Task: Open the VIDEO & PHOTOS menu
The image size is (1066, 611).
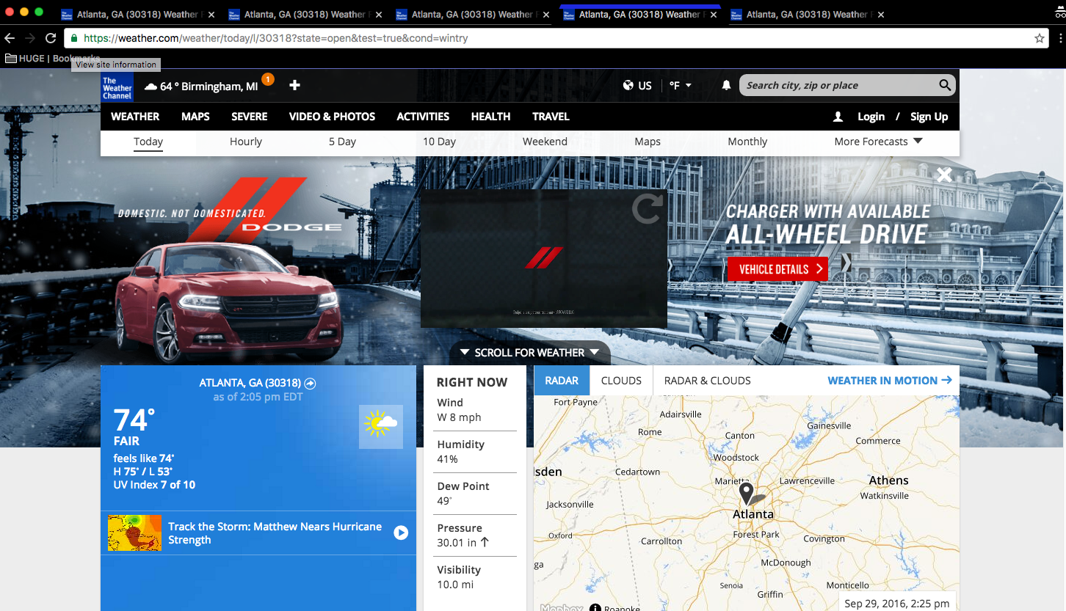Action: (332, 117)
